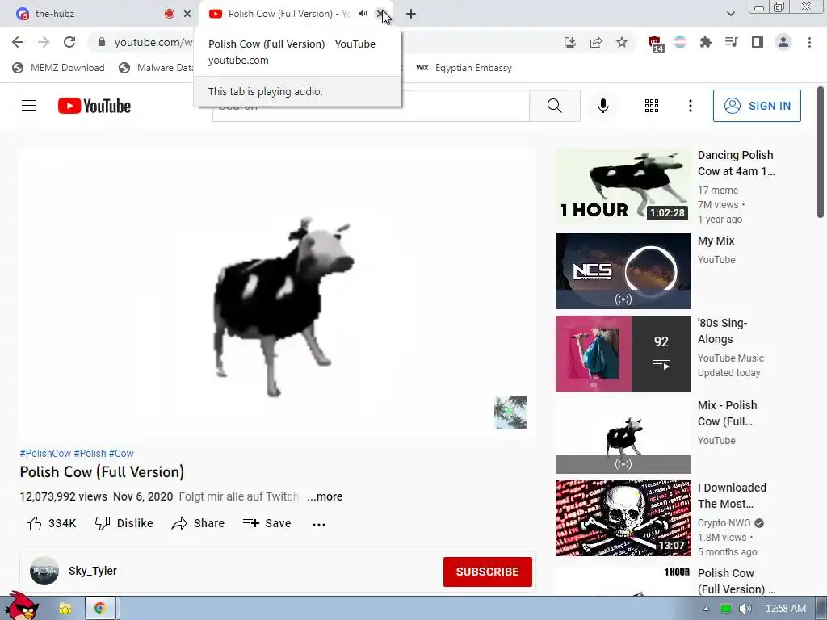Click the Polish Cow video player
This screenshot has height=620, width=827.
[278, 293]
